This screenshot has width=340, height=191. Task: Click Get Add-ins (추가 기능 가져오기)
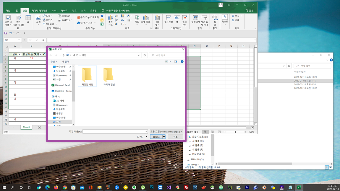pyautogui.click(x=88, y=17)
